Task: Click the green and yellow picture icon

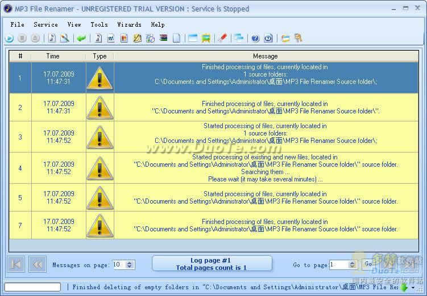Action: tap(206, 39)
